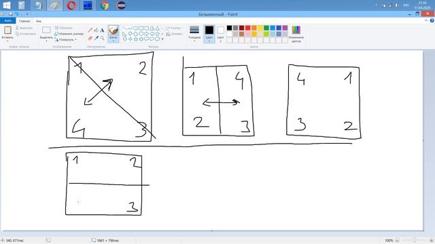Select the Eraser tool
Viewport: 435px width, 244px height.
(90, 38)
